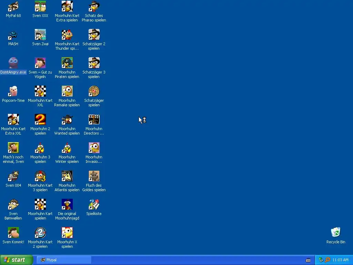Viewport: 353px width, 265px height.
Task: Select the Spielkiste dice icon
Action: pos(94,204)
